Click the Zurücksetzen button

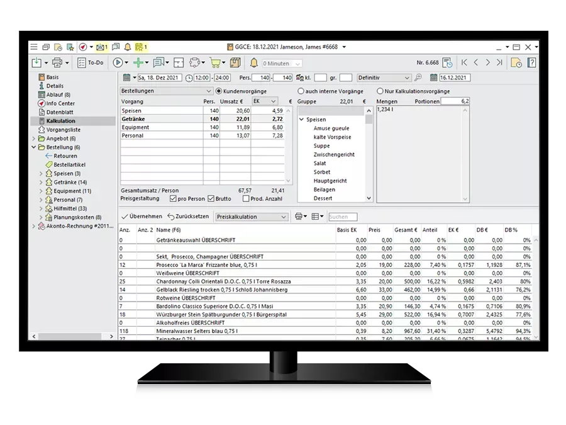click(188, 217)
